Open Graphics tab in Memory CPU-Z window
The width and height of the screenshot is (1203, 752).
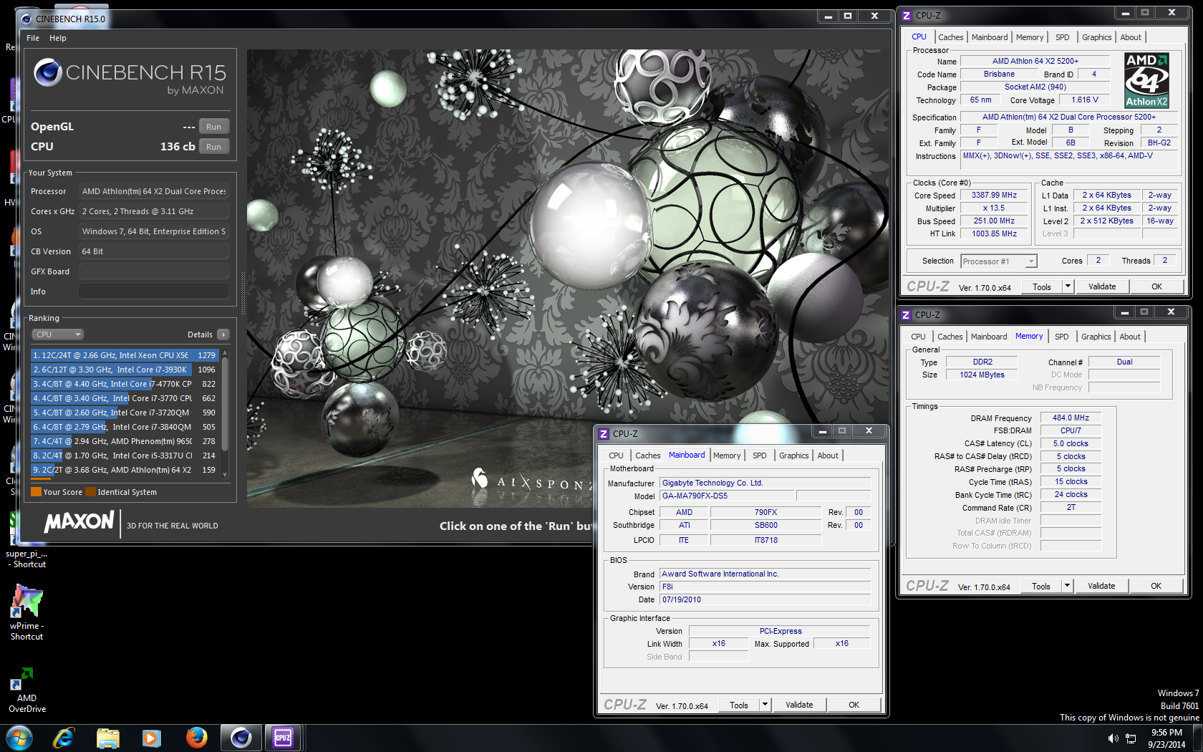(x=1096, y=337)
